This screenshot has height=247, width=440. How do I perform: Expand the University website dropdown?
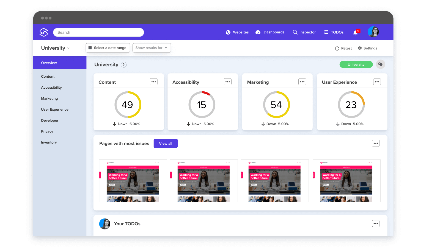[x=55, y=48]
